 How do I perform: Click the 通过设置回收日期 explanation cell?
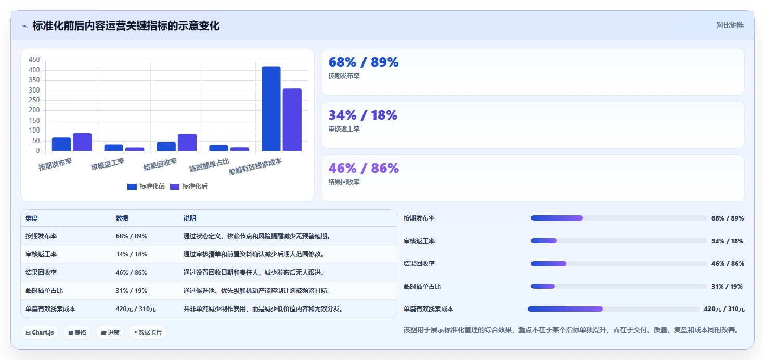point(255,273)
